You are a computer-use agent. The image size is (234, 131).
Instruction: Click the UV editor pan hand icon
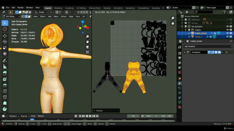[x=173, y=23]
